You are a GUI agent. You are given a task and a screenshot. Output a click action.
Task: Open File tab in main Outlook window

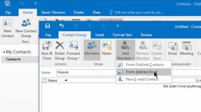tap(8, 13)
